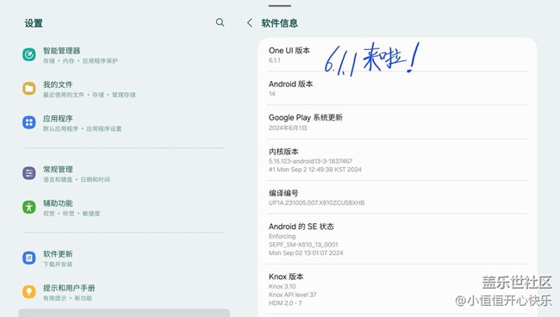Click the 常规管理 purple sliders icon
560x317 pixels.
tap(29, 173)
